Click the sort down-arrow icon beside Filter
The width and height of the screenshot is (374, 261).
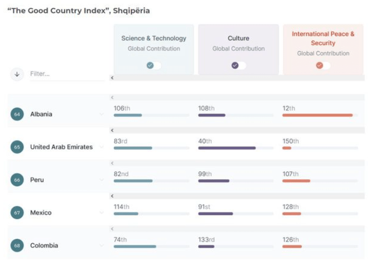17,74
